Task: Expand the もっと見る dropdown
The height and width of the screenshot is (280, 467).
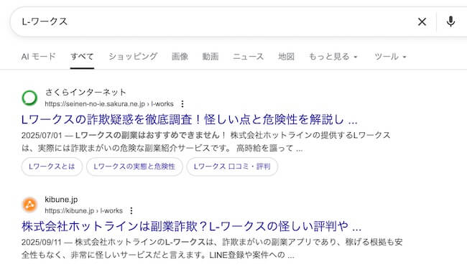Action: coord(333,56)
